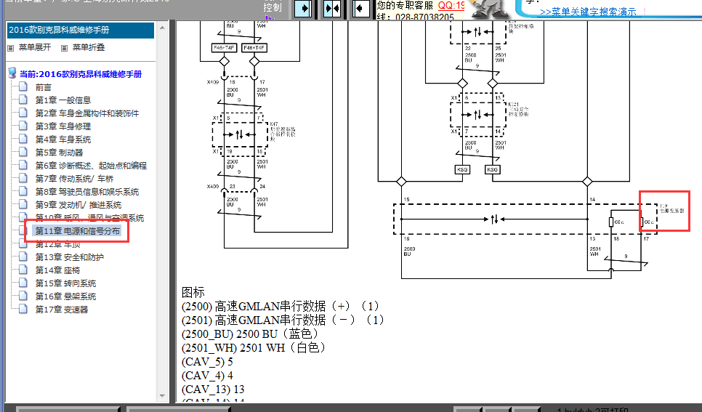Screen dimensions: 702x412
Task: Open 第12章 车顶 chapter
Action: pyautogui.click(x=58, y=244)
